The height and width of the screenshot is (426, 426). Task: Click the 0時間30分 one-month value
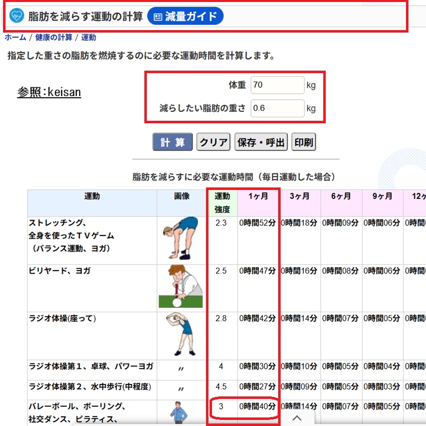(x=257, y=366)
